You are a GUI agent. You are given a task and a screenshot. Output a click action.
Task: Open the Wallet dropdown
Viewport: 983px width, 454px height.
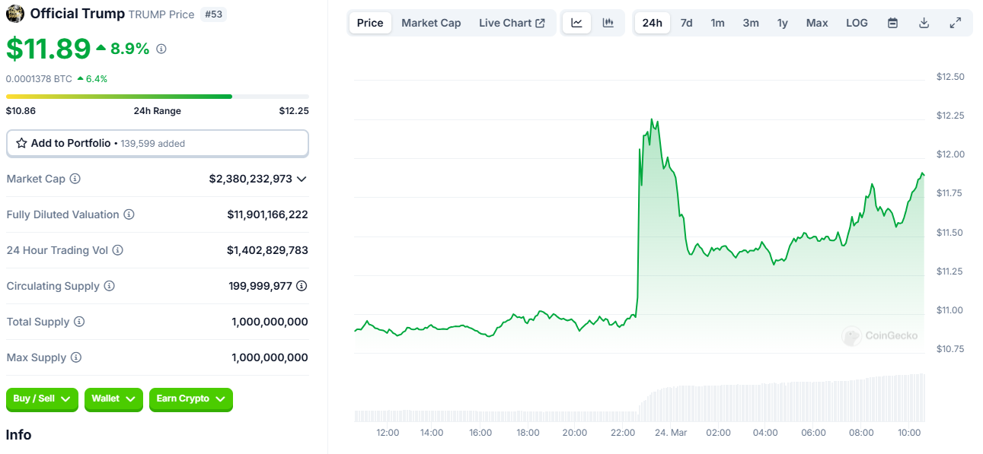tap(113, 399)
